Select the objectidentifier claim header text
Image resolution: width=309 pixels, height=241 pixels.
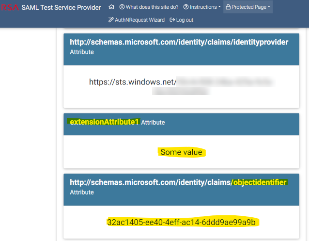[178, 182]
